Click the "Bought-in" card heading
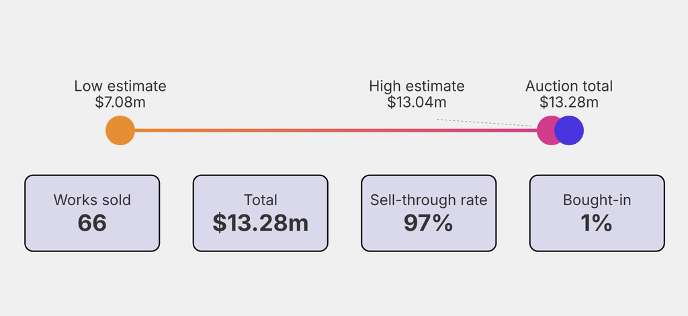This screenshot has width=688, height=316. (597, 200)
